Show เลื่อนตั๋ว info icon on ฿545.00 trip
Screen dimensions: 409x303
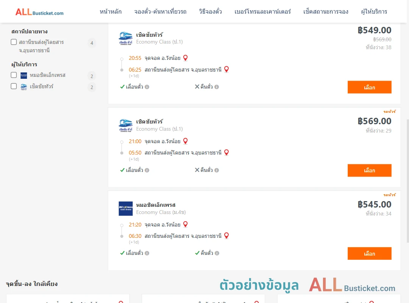click(147, 253)
